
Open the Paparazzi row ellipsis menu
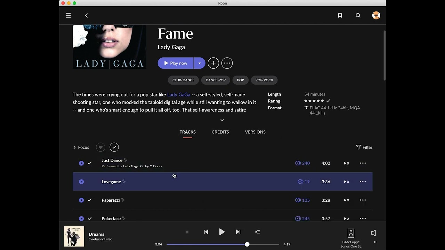click(363, 200)
